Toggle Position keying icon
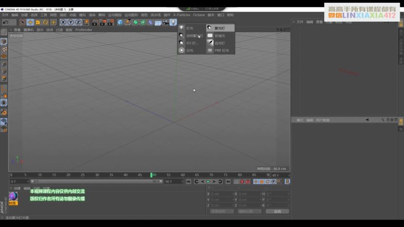The height and width of the screenshot is (227, 404). pyautogui.click(x=256, y=182)
